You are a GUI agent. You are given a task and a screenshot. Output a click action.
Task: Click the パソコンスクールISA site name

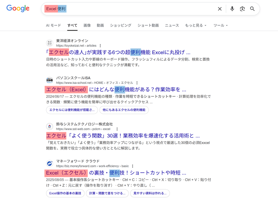[73, 78]
